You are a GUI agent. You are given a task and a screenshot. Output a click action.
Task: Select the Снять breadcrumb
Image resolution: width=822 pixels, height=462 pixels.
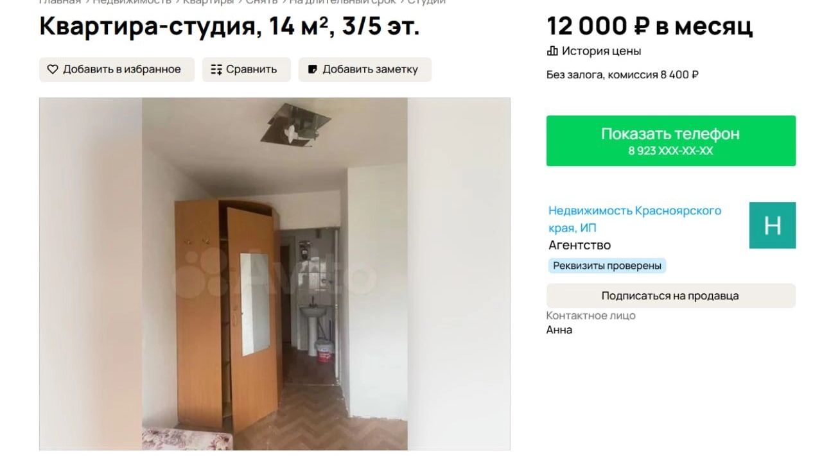pos(261,2)
